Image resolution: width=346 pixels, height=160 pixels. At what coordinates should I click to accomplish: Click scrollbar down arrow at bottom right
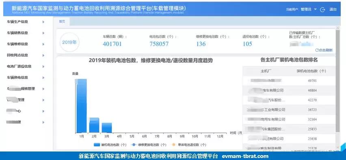(x=337, y=147)
